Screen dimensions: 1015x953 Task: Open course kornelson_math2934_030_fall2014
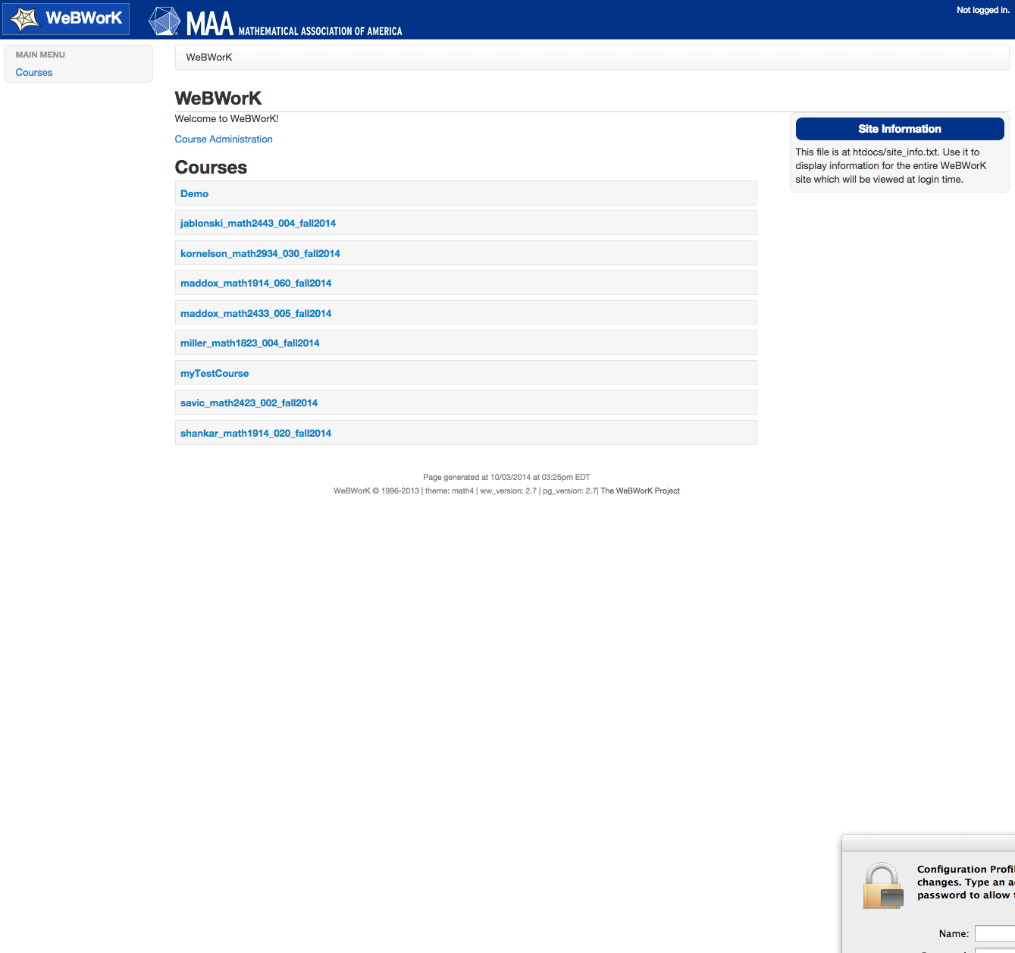pos(260,254)
